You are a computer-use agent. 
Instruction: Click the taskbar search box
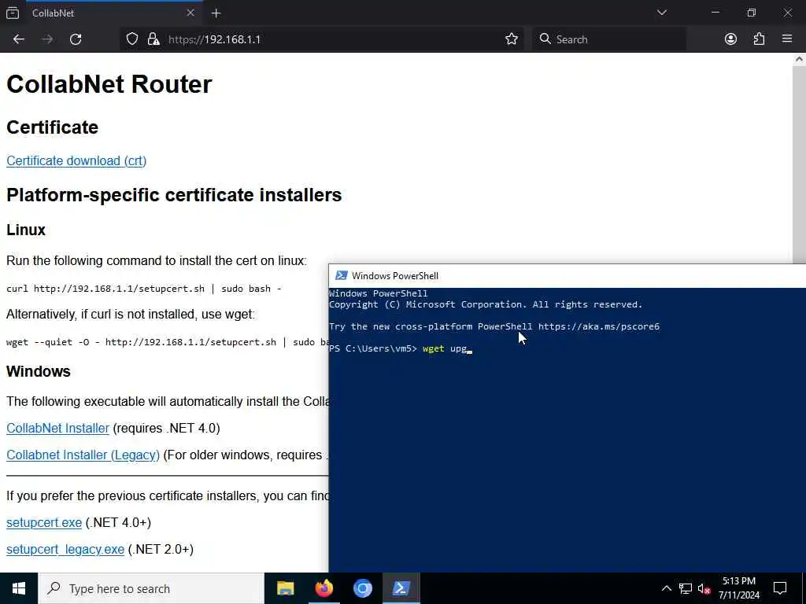click(x=151, y=588)
